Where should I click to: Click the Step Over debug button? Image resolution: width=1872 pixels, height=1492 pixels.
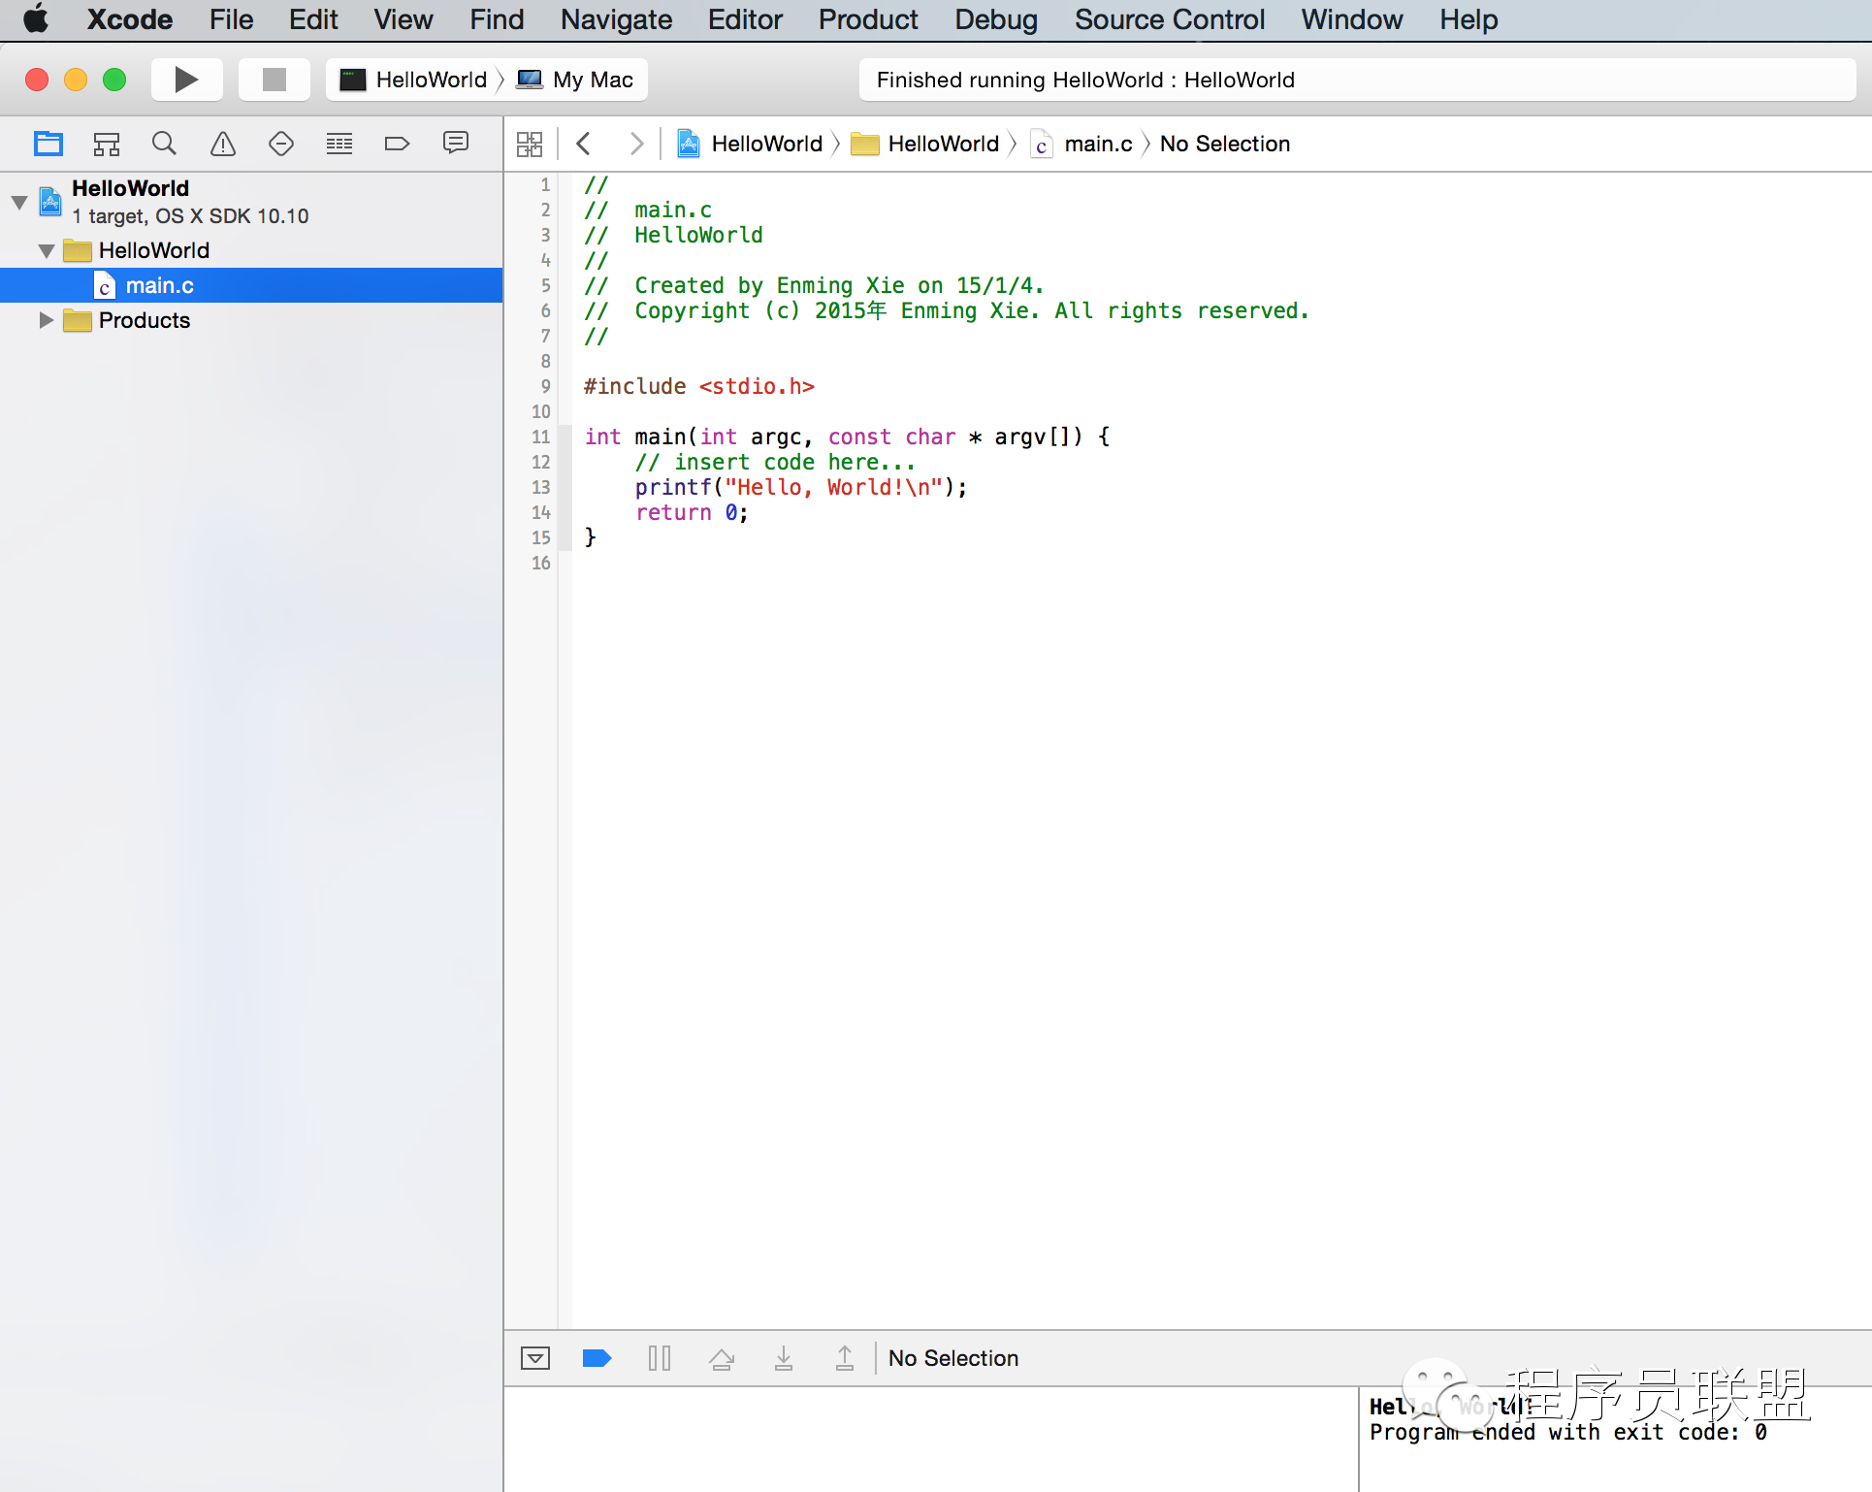tap(722, 1358)
